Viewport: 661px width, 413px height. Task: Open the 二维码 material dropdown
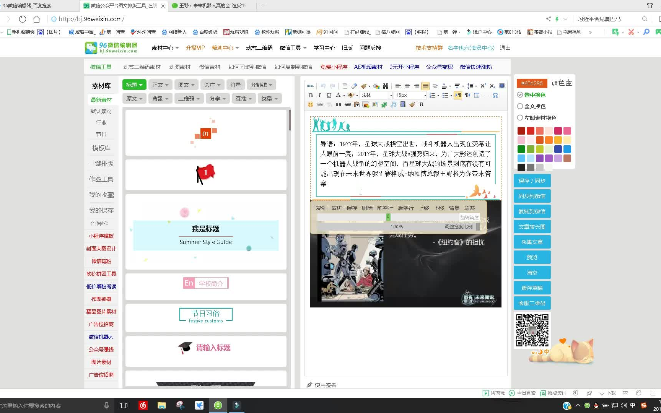[189, 99]
